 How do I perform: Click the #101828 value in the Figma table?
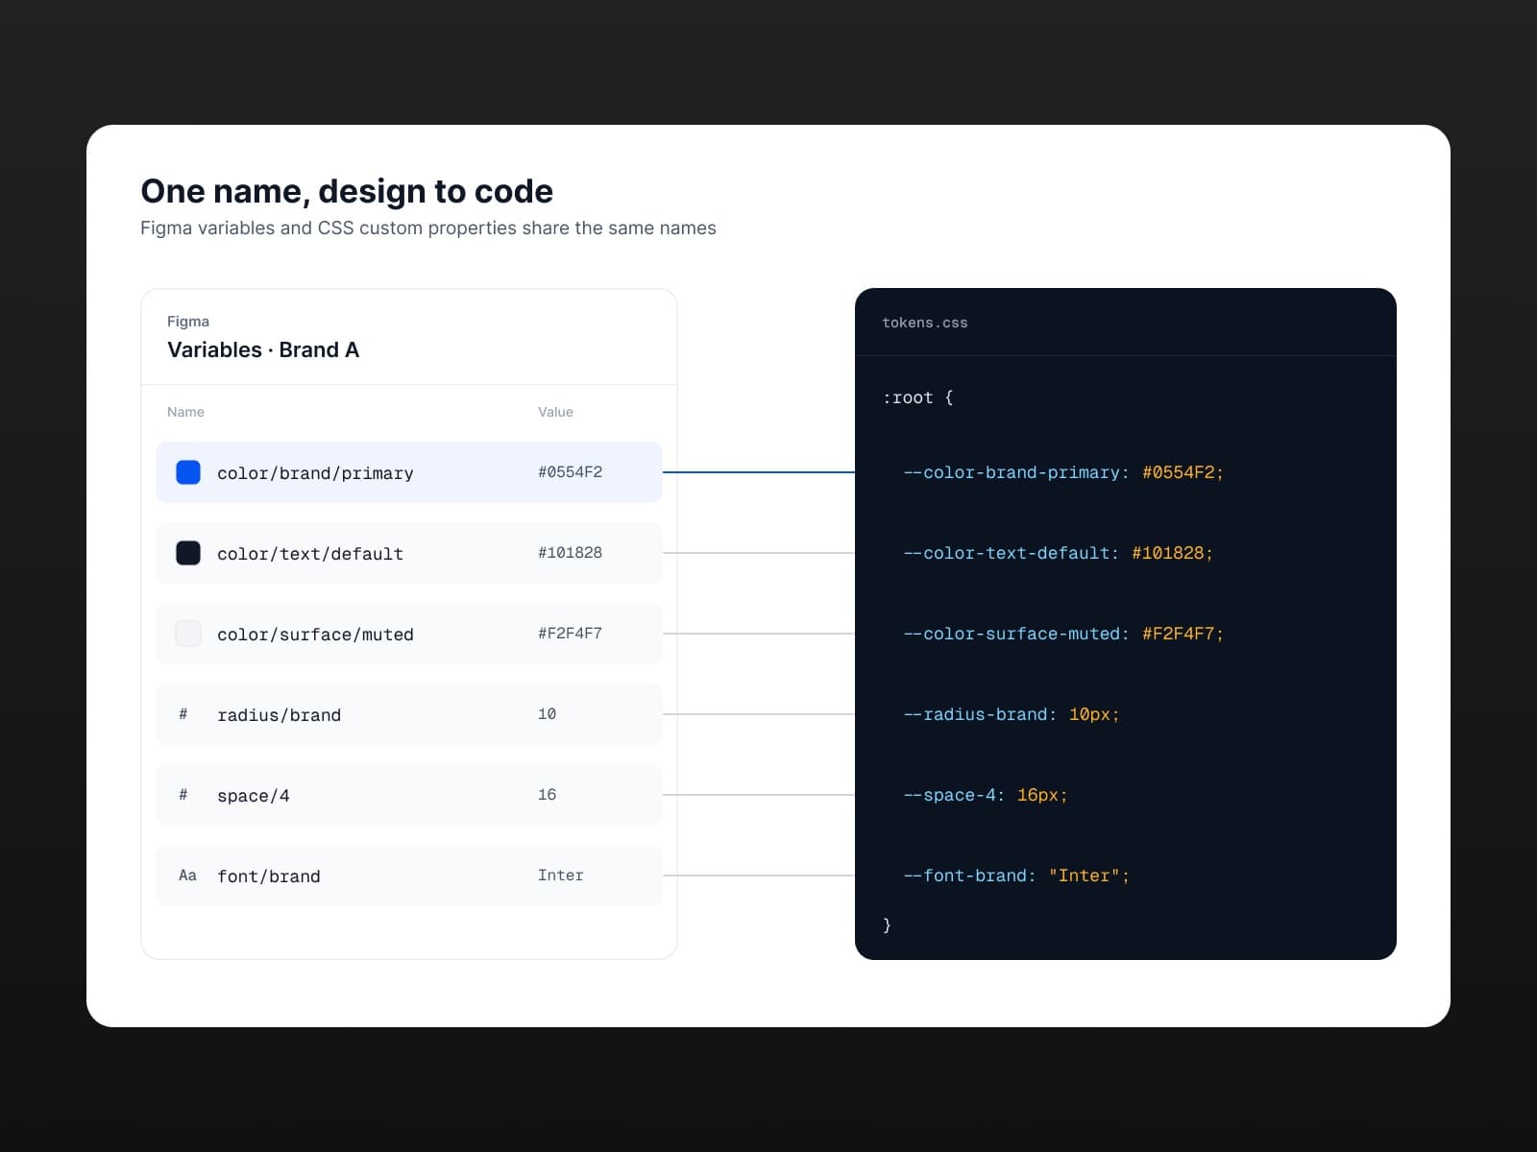(570, 552)
